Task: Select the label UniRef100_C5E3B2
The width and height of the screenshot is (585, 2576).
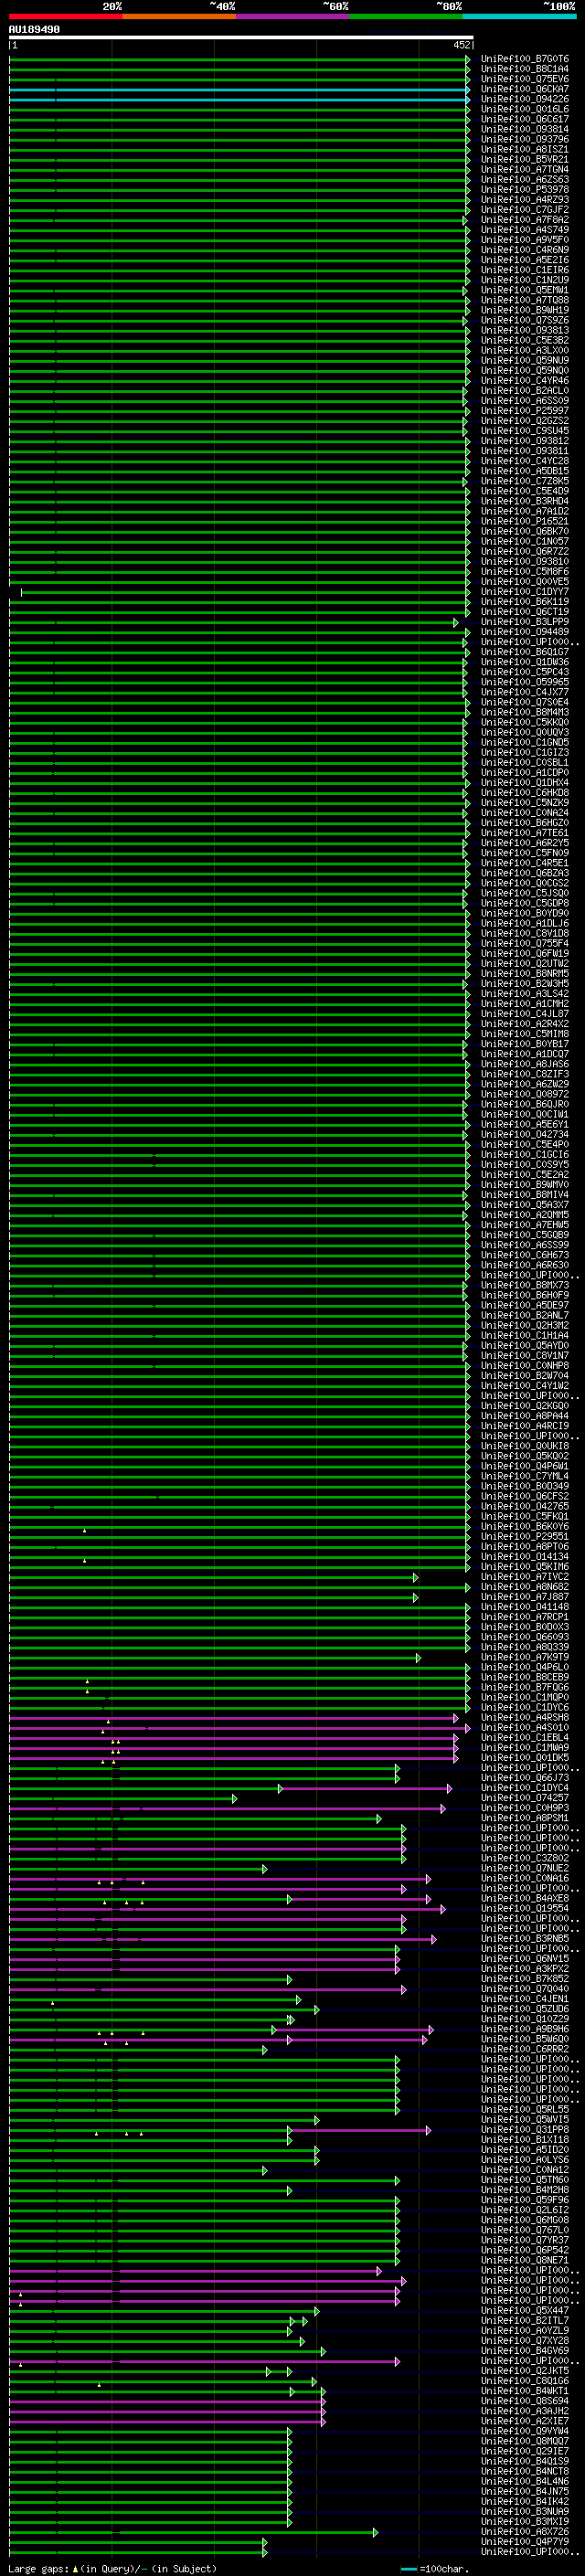Action: 525,340
